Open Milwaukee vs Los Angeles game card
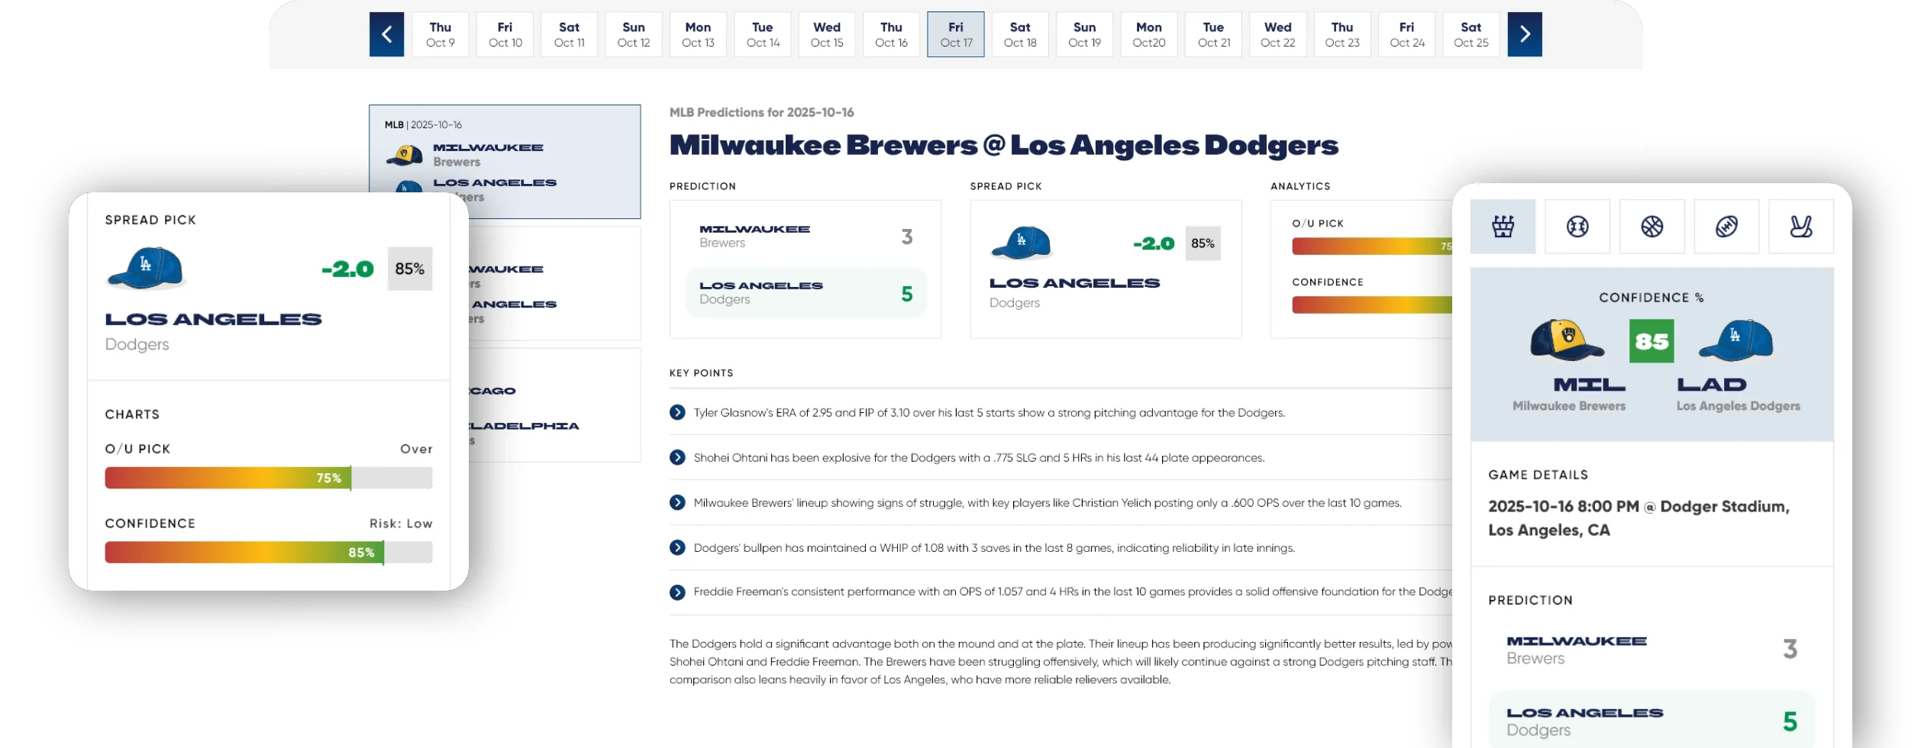 click(505, 161)
